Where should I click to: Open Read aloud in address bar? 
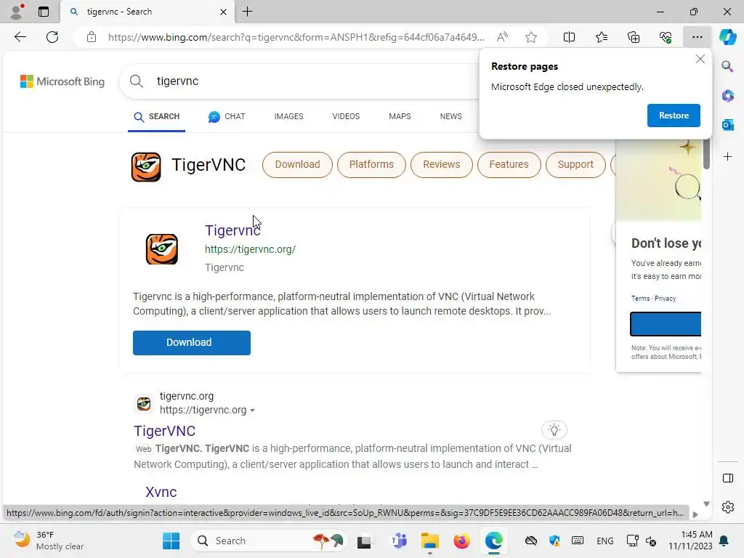click(502, 37)
